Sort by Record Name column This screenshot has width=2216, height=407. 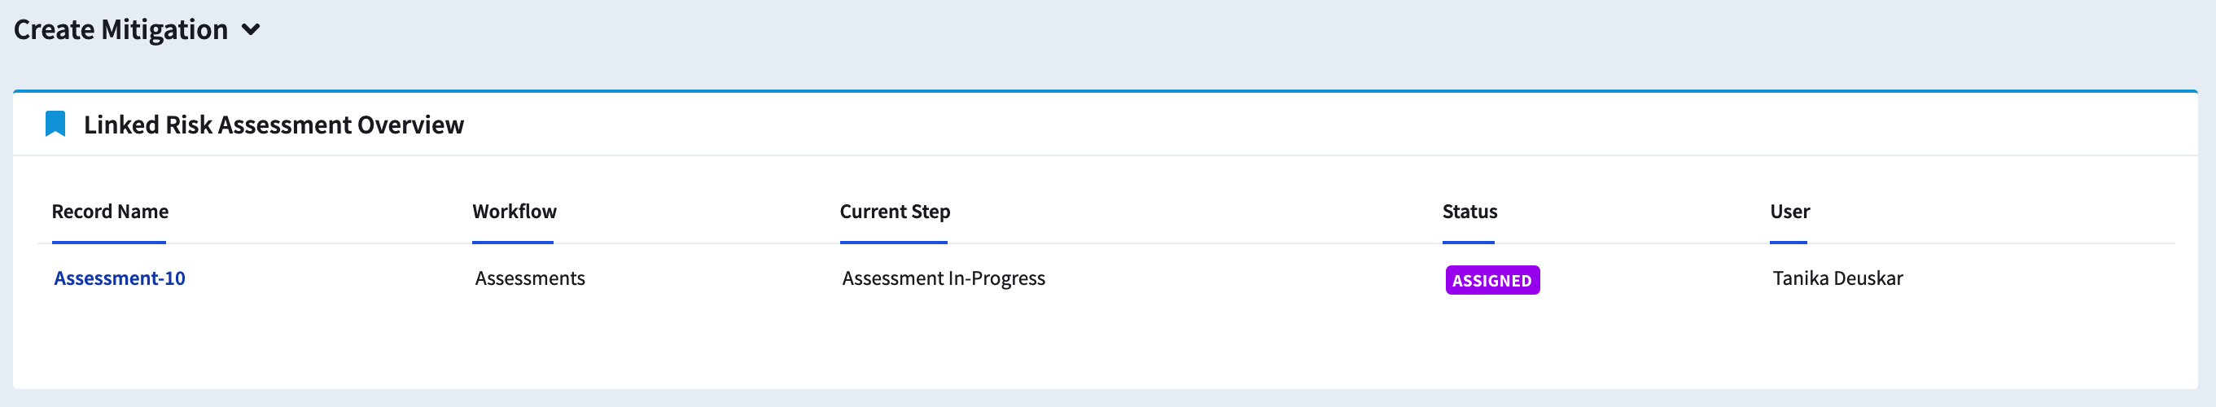tap(110, 212)
